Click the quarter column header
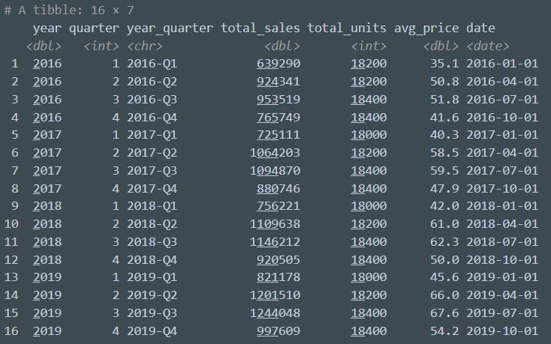This screenshot has width=551, height=344. [94, 28]
